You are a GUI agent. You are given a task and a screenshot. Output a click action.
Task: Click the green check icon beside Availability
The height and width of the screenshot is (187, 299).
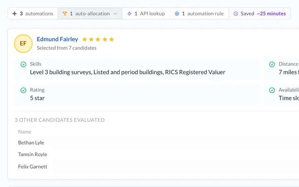tap(272, 90)
